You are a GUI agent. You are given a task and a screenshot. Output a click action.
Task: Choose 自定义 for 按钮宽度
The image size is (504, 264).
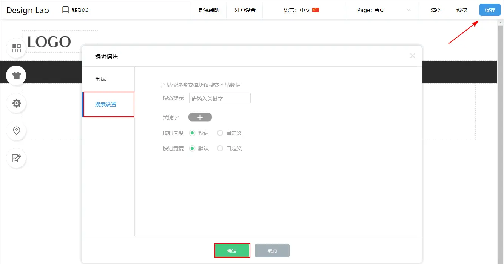point(220,148)
